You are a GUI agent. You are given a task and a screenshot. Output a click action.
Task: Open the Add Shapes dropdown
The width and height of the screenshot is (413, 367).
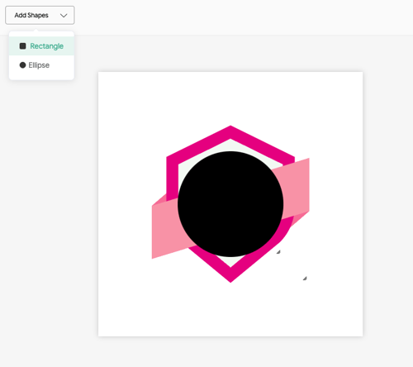pos(40,15)
